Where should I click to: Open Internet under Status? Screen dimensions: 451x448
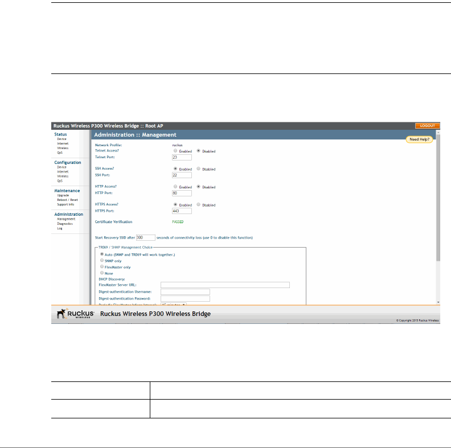(x=63, y=143)
